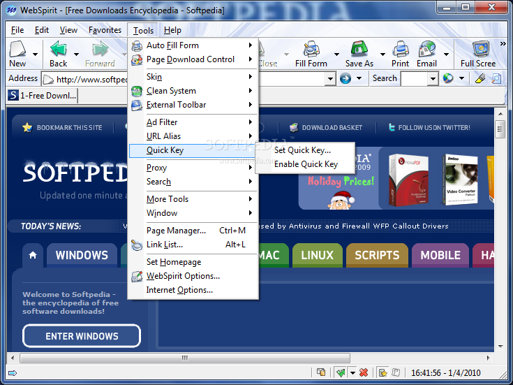
Task: Open the View menu
Action: coord(68,30)
